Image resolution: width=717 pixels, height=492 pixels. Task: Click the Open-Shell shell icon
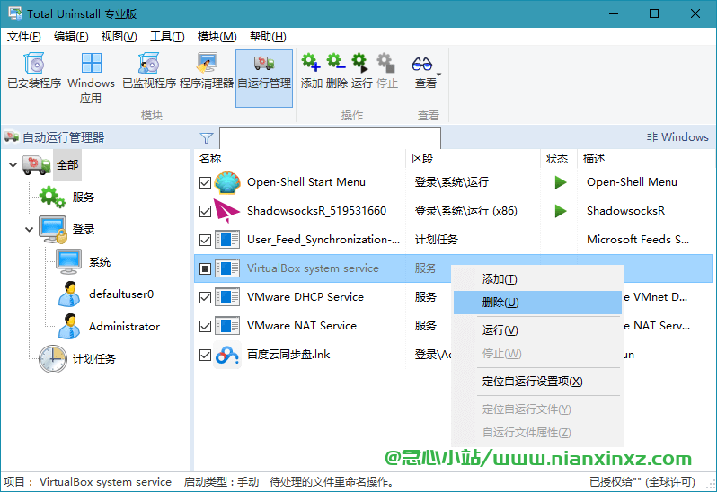(227, 183)
